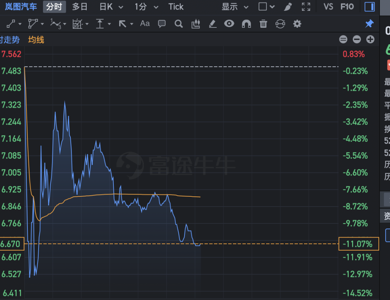Toggle drawings visibility with eye icon
Screen dimensions: 390x300
pos(229,24)
